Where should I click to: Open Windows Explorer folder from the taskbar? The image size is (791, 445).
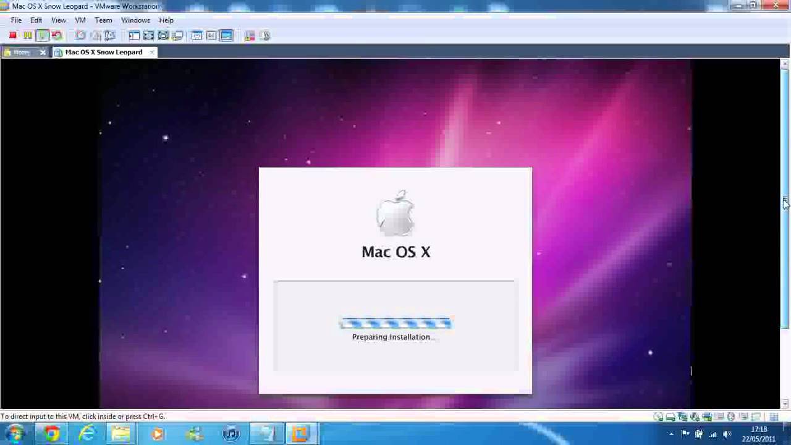click(122, 434)
